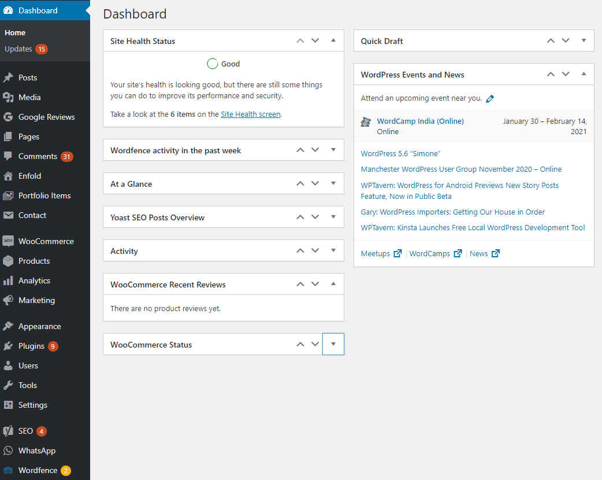Click the Appearance paintbrush icon

point(8,326)
